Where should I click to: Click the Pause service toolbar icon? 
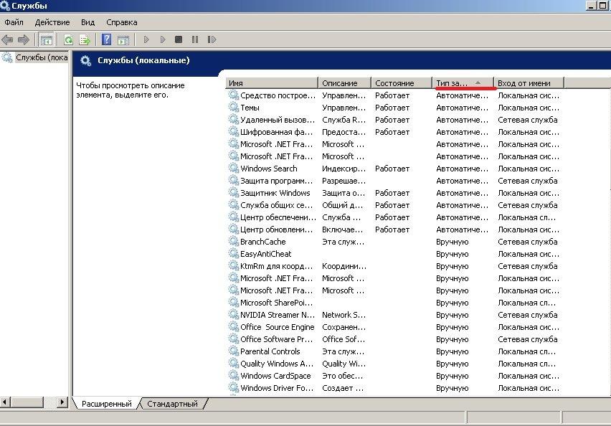point(195,39)
